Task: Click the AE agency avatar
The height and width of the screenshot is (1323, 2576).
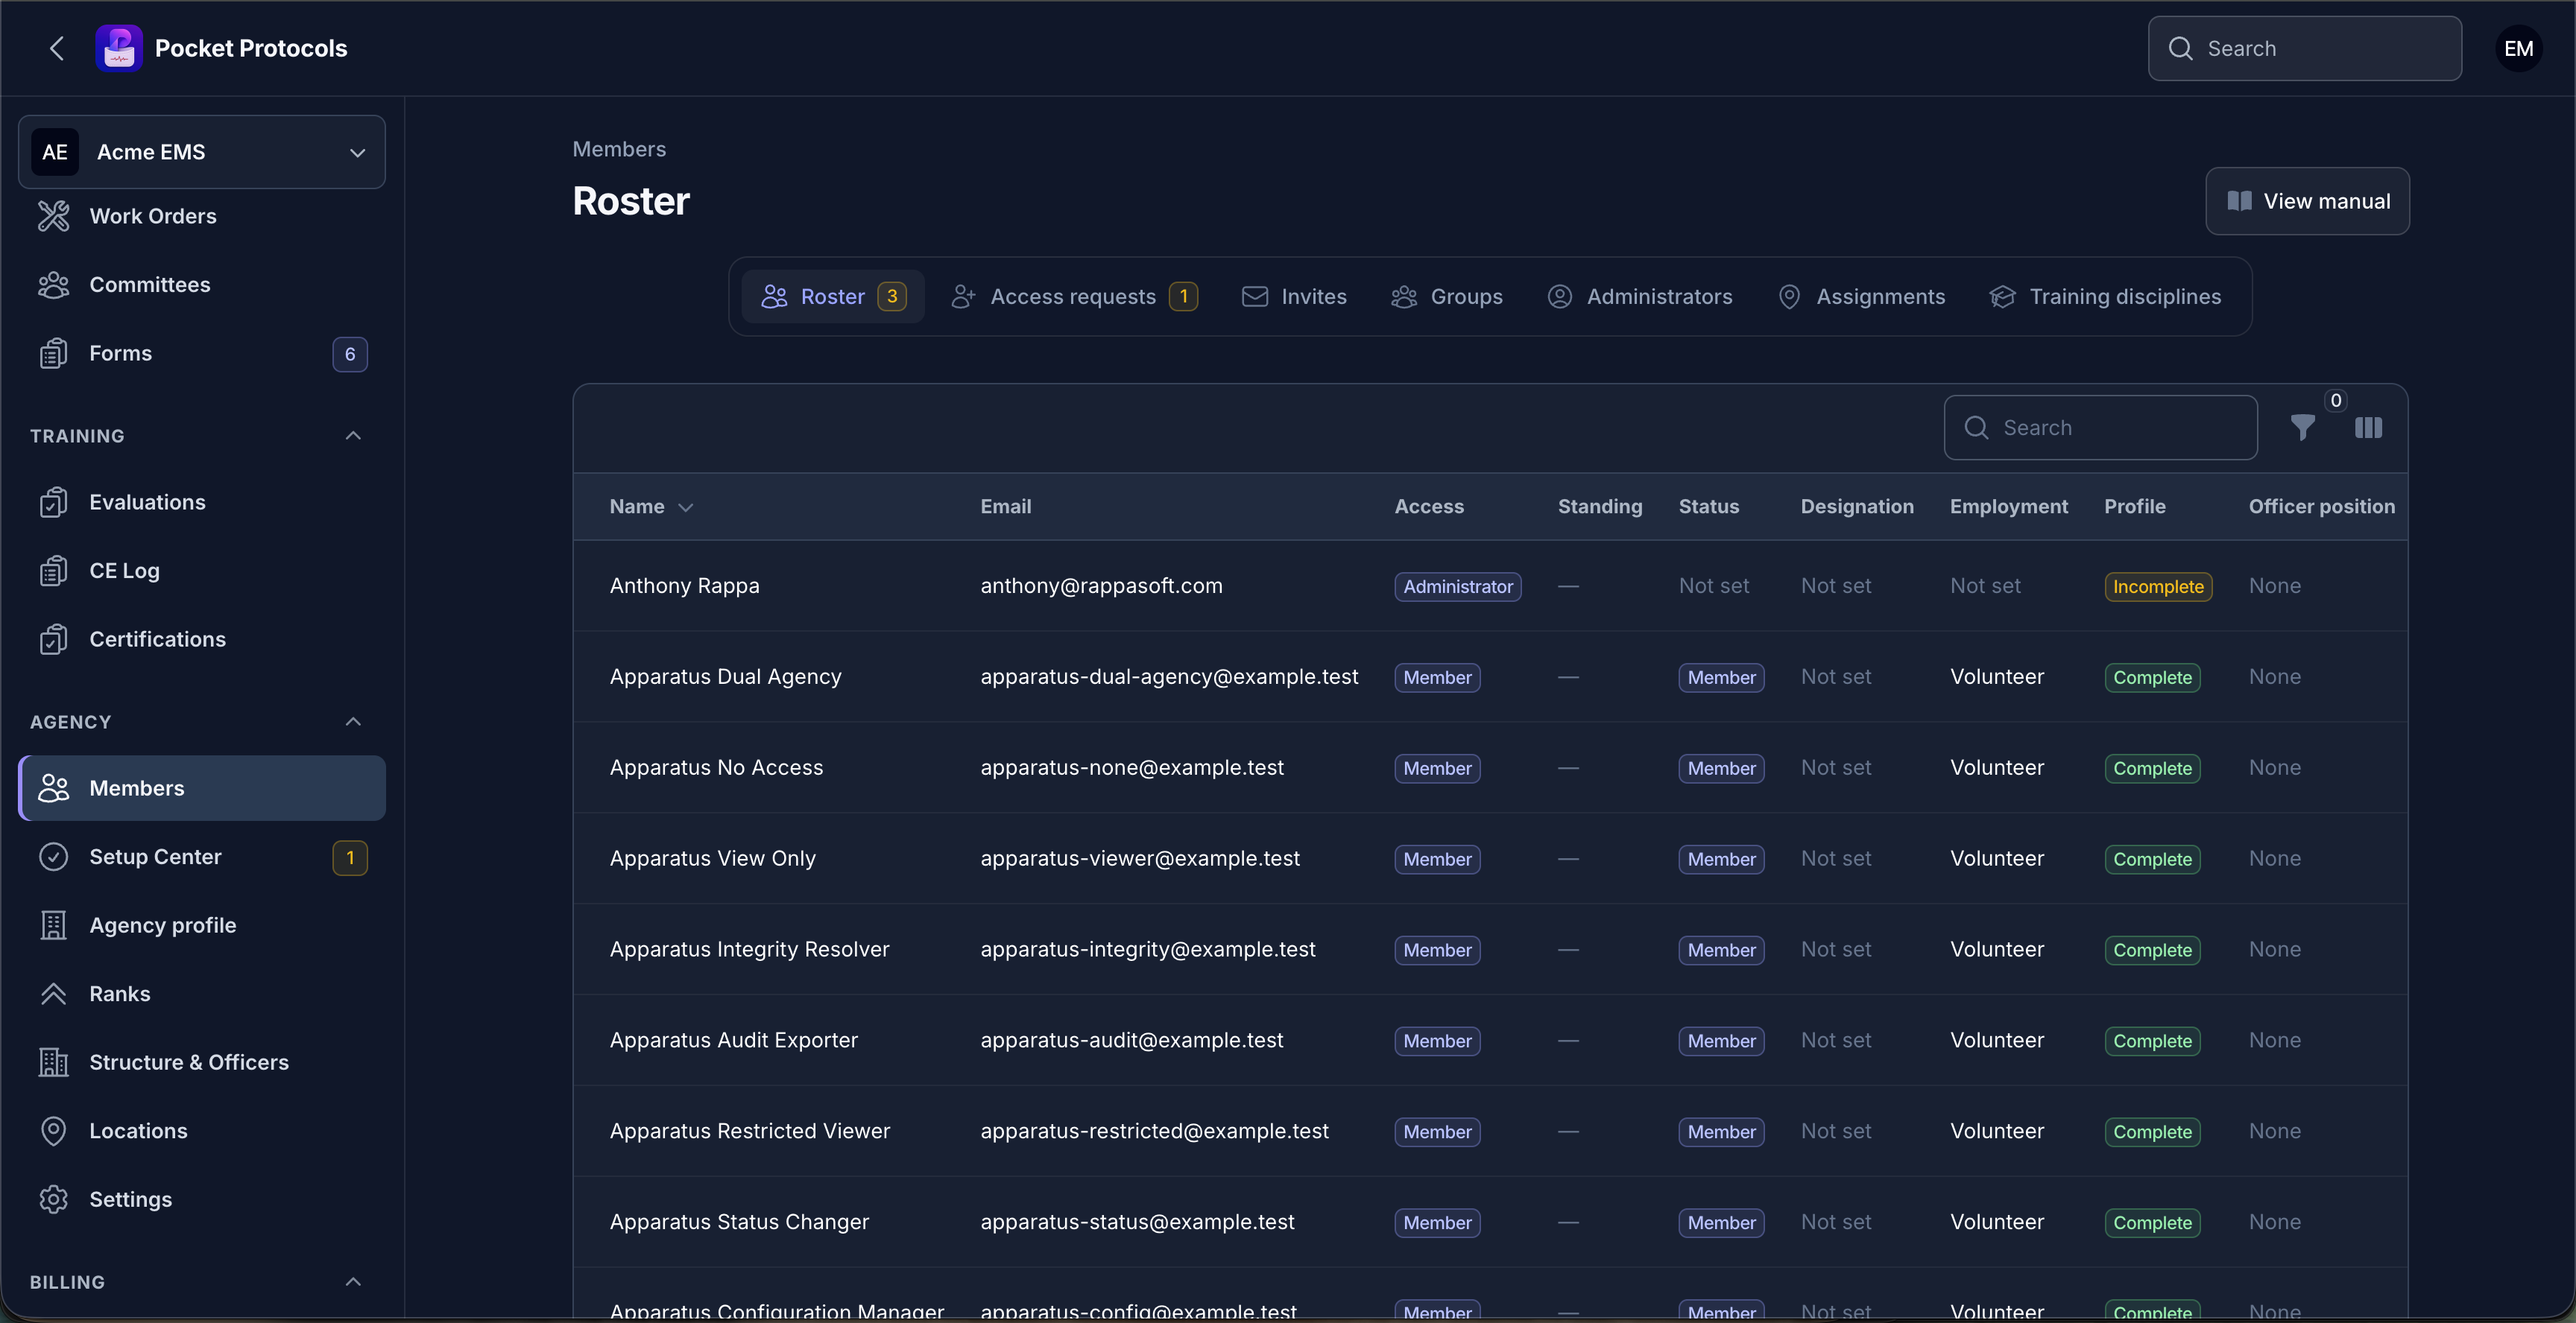Action: [55, 152]
